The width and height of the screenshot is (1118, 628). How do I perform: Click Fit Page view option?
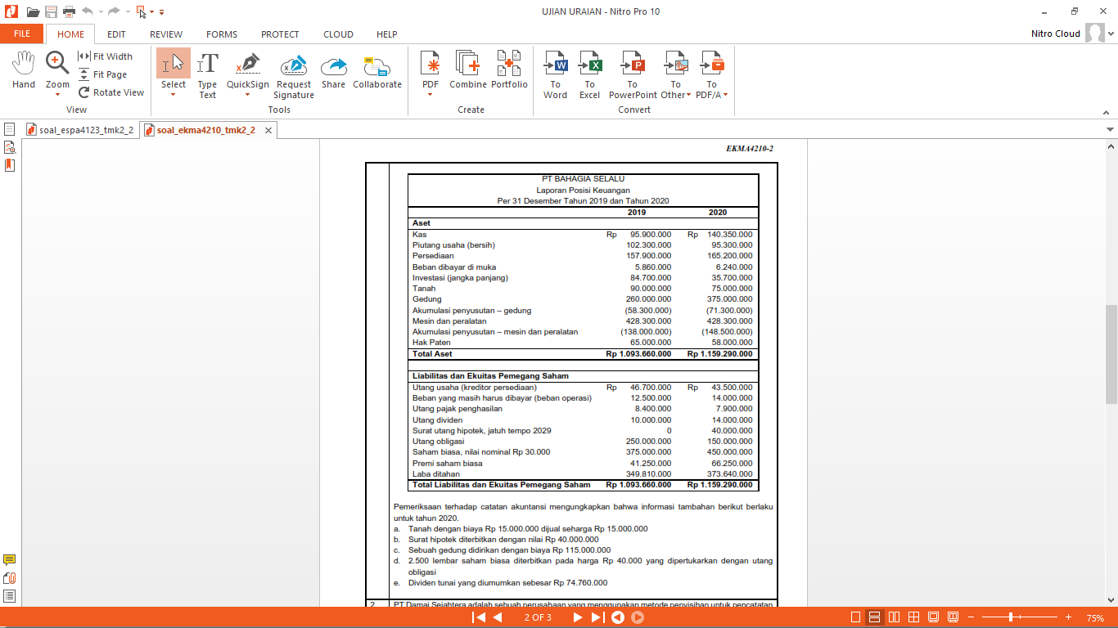pyautogui.click(x=104, y=74)
